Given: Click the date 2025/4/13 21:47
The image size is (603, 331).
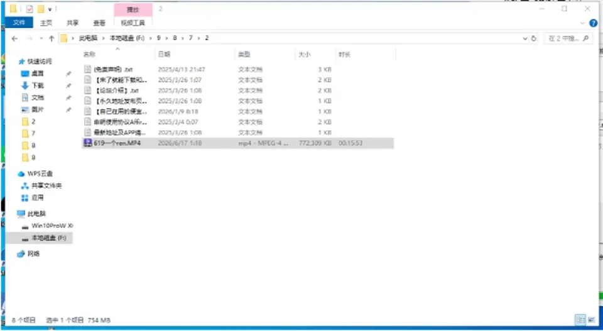Looking at the screenshot, I should pos(182,70).
